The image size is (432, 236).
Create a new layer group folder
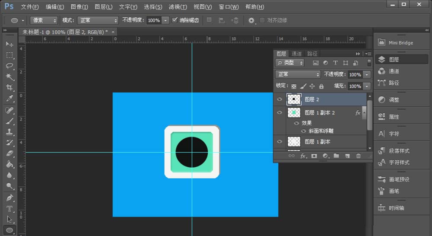336,156
